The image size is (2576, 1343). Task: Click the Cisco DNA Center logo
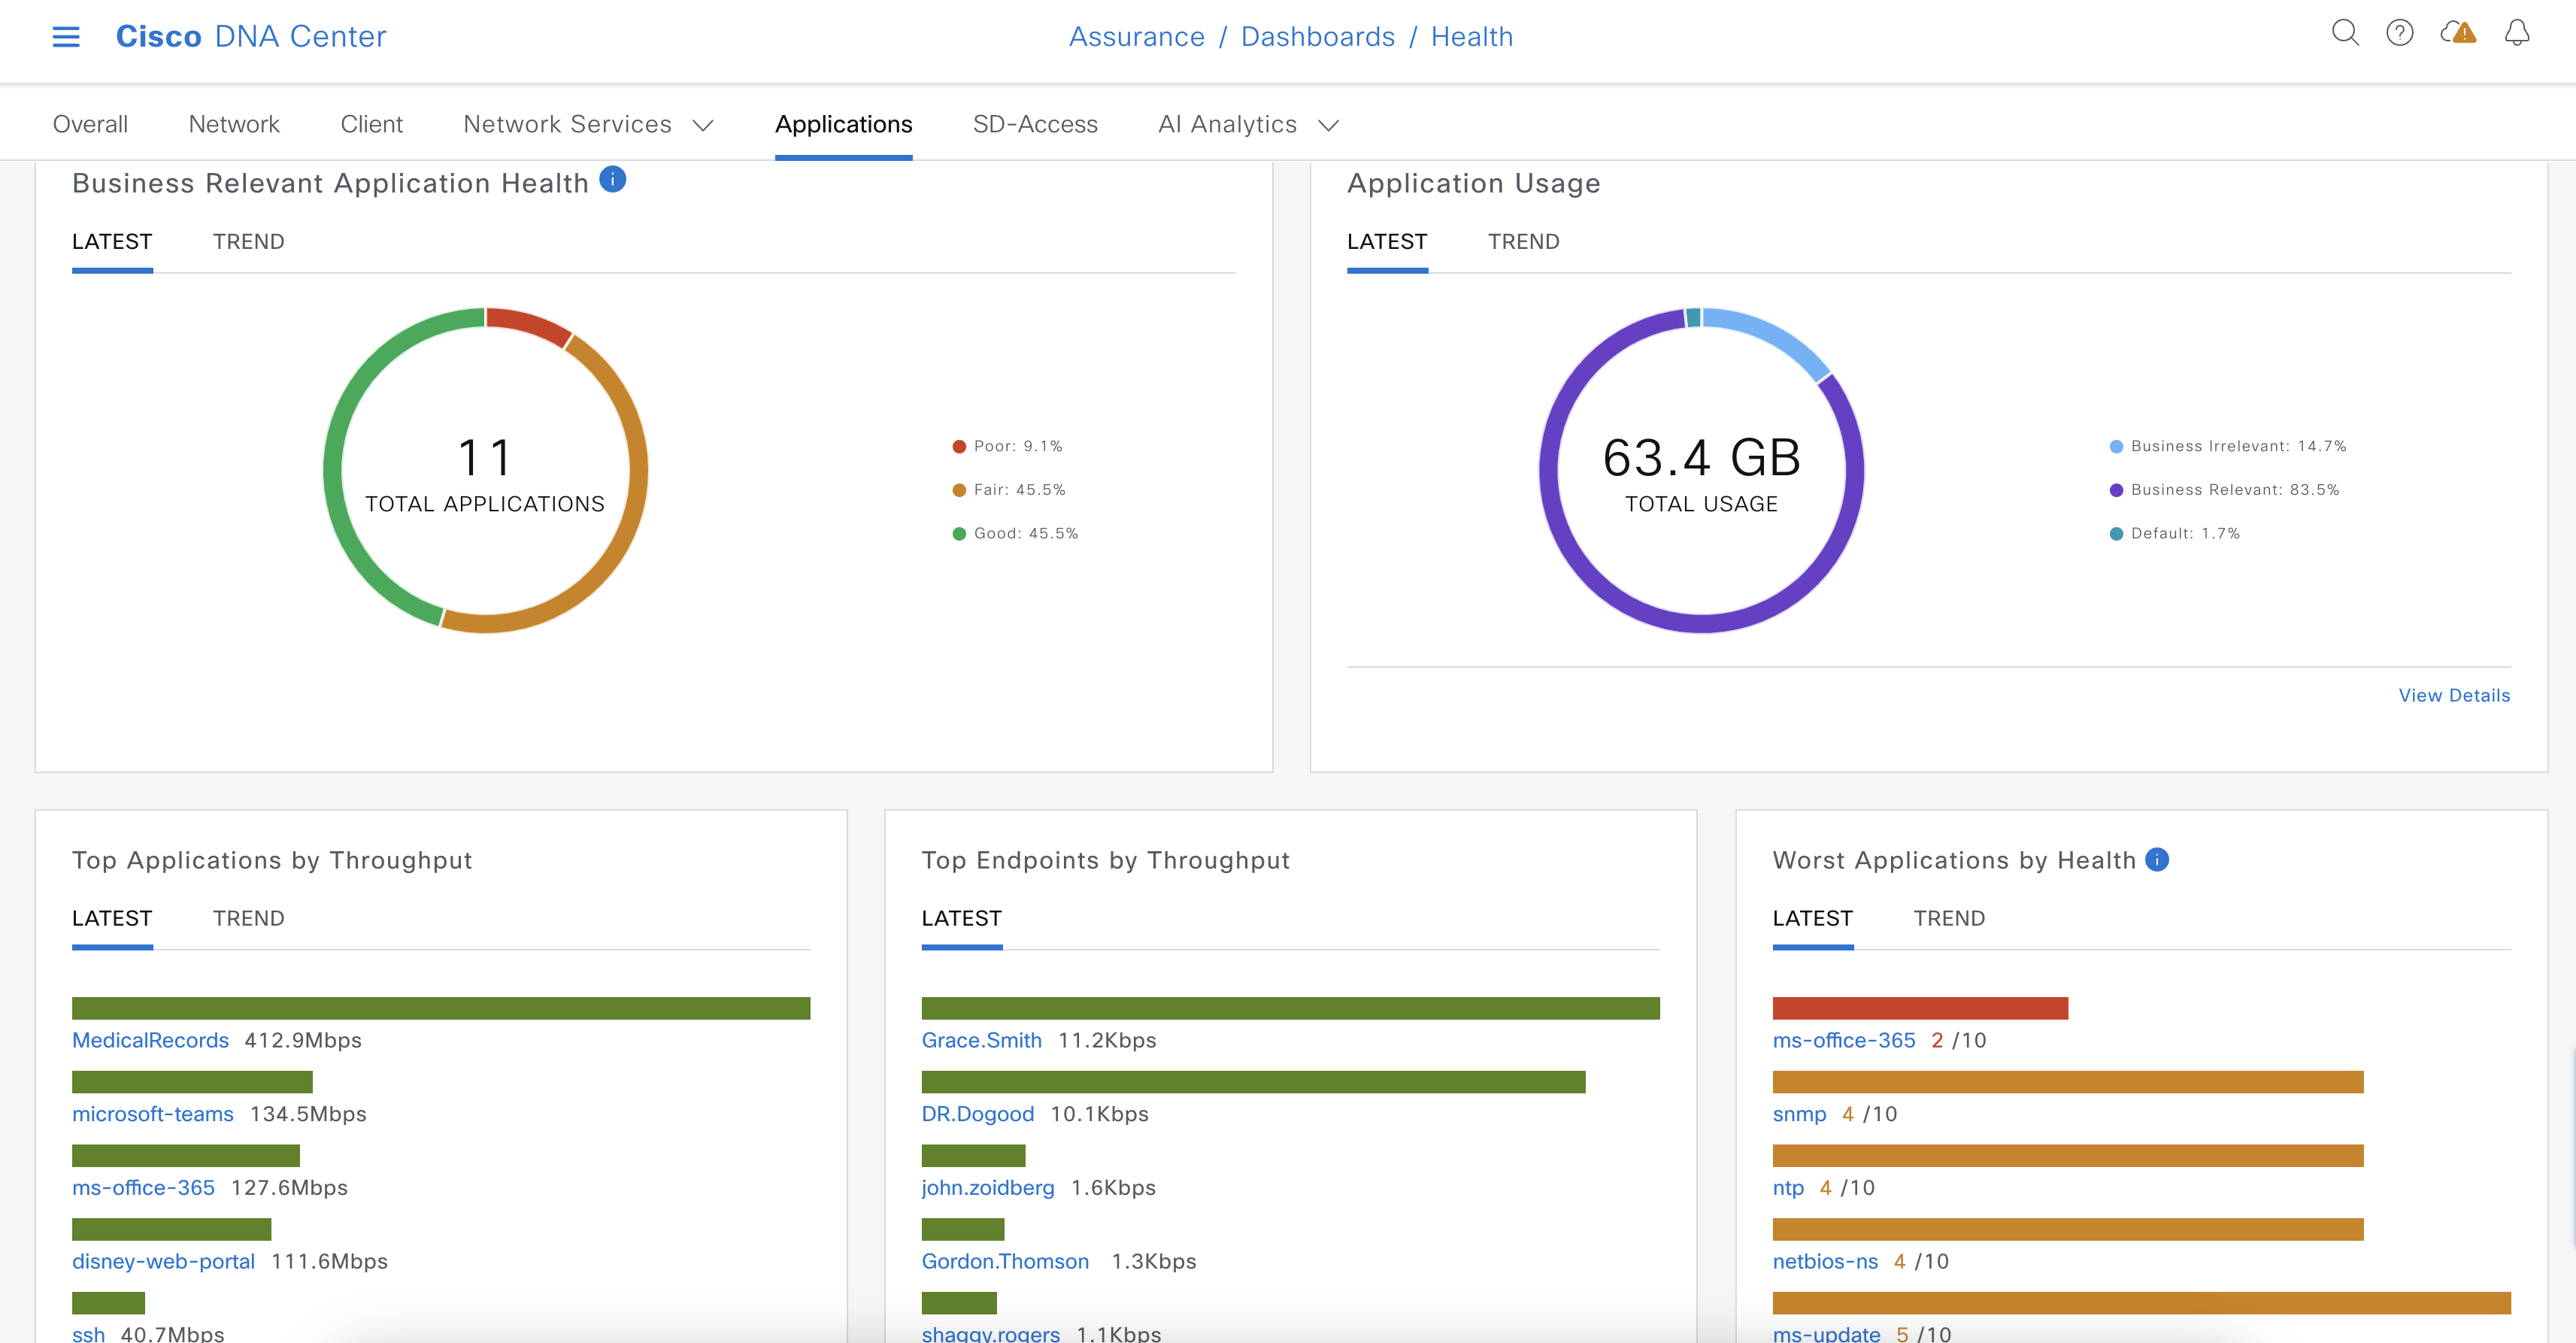(x=251, y=37)
